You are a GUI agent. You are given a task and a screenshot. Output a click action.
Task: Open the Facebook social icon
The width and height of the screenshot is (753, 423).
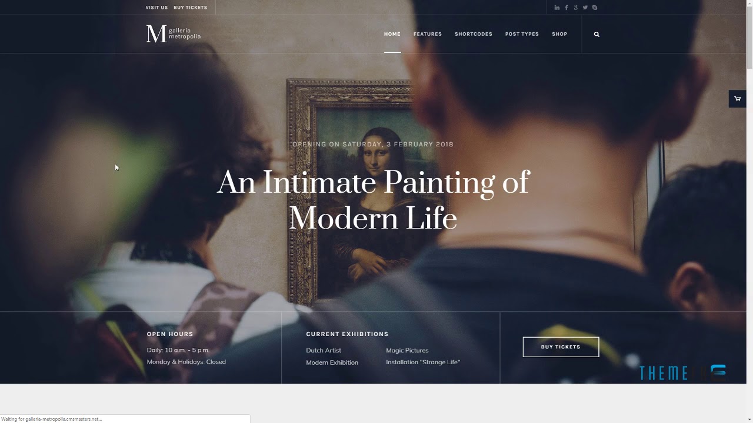[567, 8]
